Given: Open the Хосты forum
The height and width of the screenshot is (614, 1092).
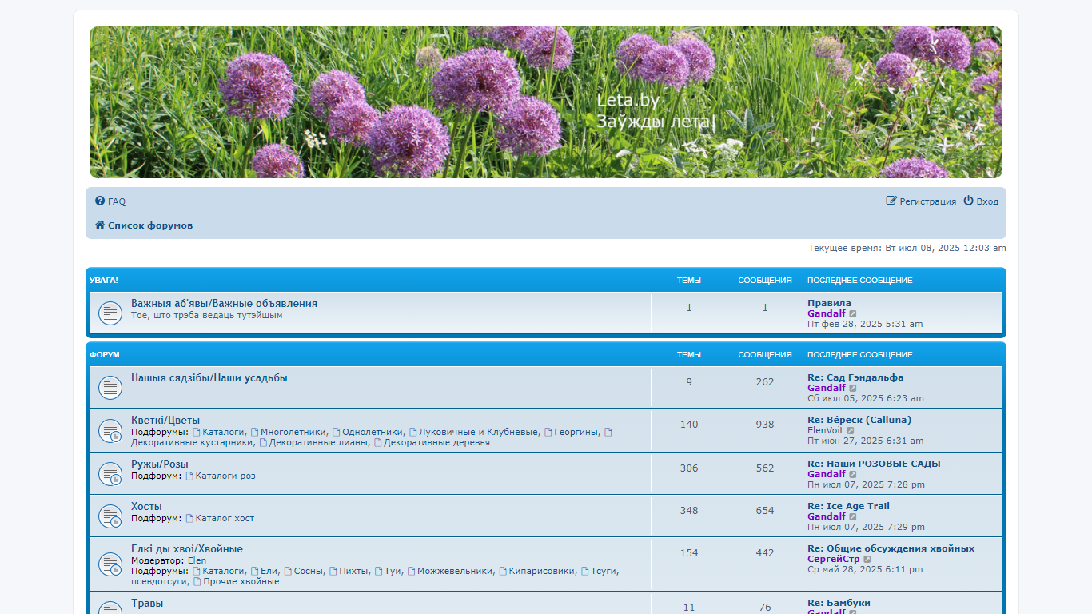Looking at the screenshot, I should tap(146, 507).
